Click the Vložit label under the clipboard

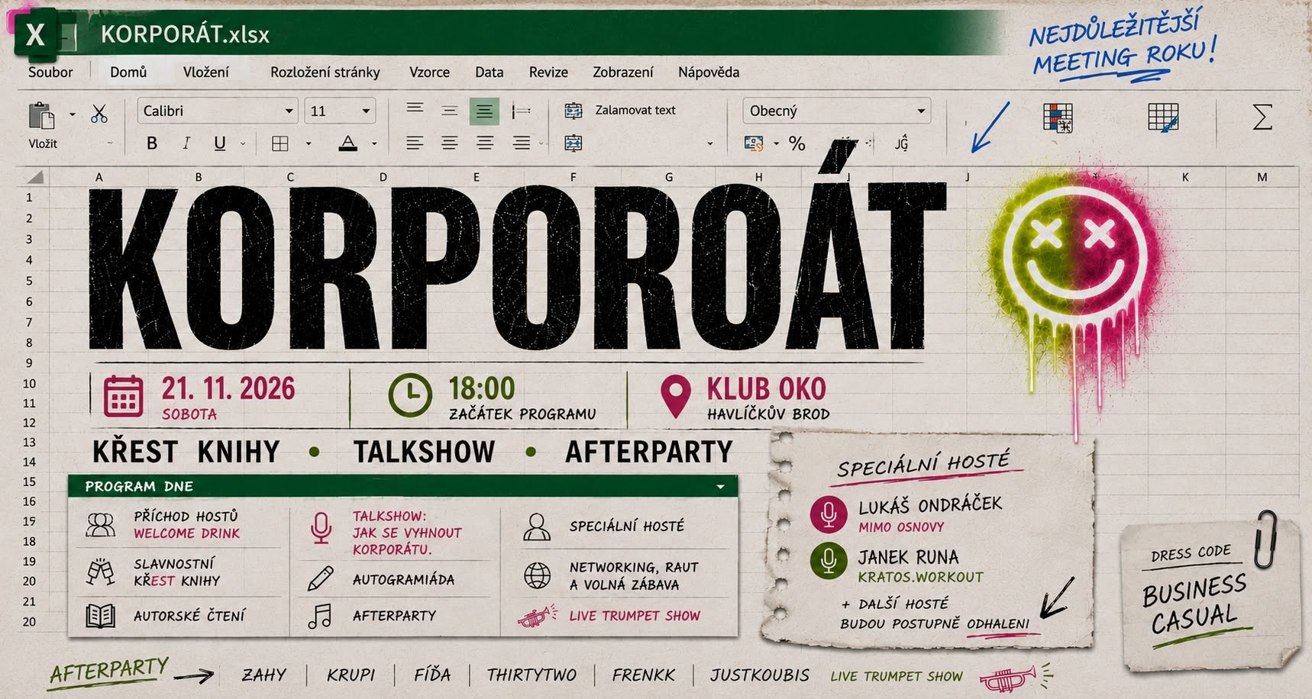coord(43,143)
